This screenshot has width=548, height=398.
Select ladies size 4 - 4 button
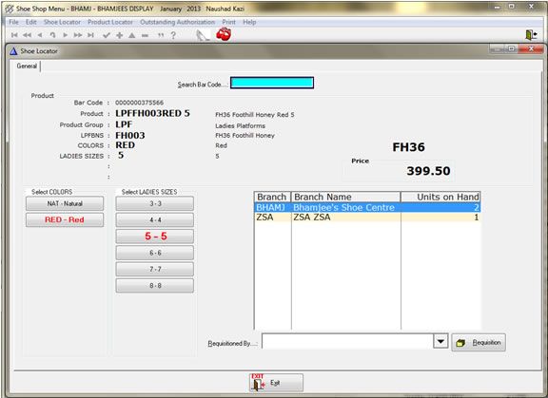coord(155,219)
